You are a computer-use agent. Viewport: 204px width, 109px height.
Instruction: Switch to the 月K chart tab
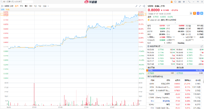pos(31,6)
